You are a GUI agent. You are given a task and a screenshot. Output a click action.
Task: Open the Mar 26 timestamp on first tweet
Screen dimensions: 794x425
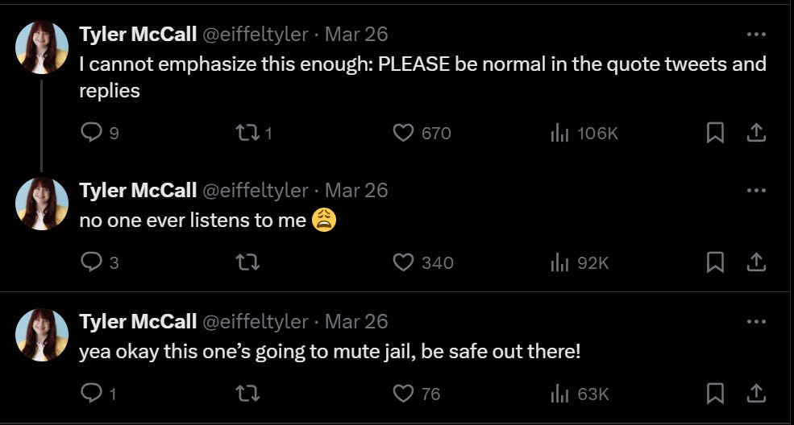tap(356, 34)
